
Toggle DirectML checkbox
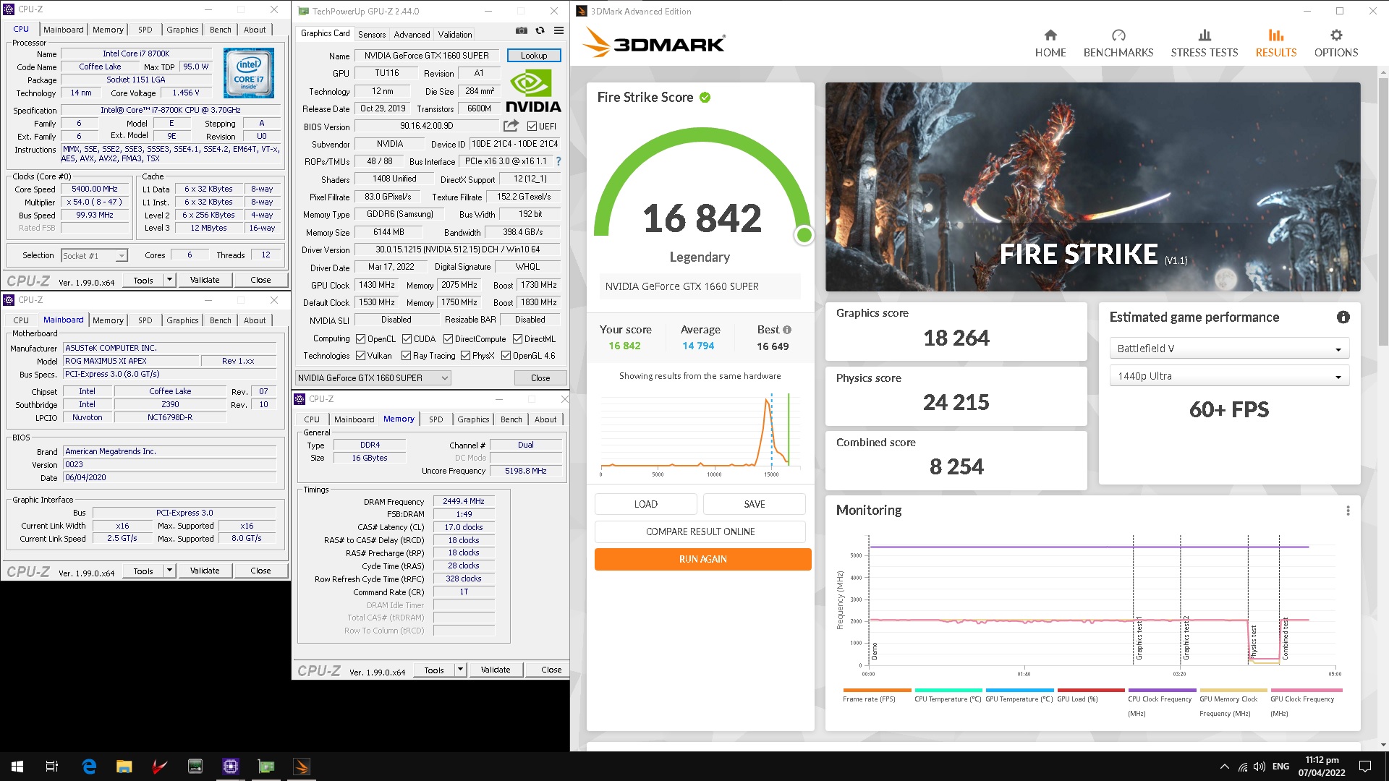[517, 339]
